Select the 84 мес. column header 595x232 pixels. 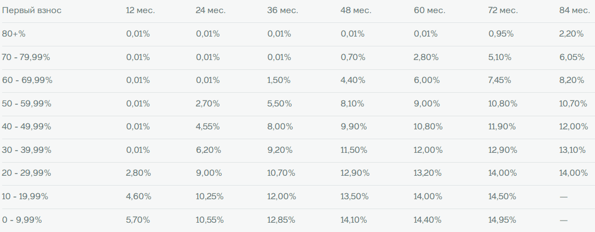pyautogui.click(x=574, y=10)
